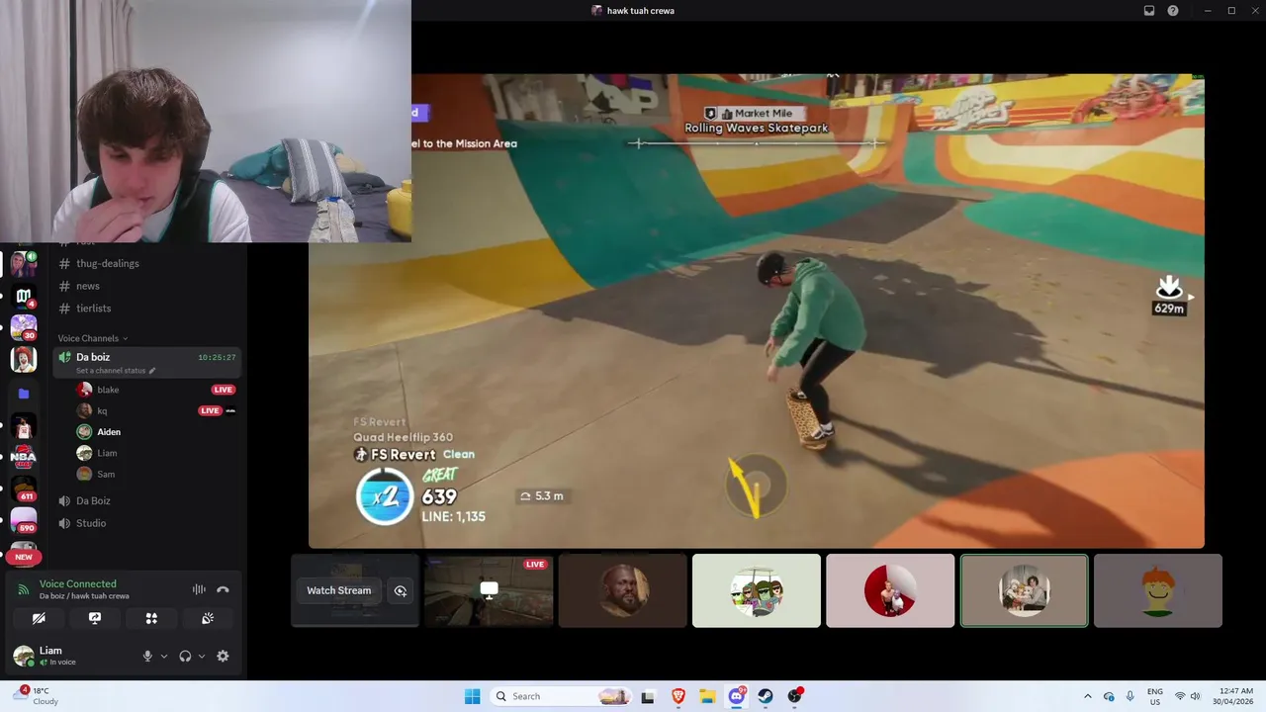The width and height of the screenshot is (1266, 712).
Task: Open Voice Connected connection details
Action: pos(77,584)
